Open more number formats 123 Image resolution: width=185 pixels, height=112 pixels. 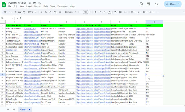click(x=60, y=12)
